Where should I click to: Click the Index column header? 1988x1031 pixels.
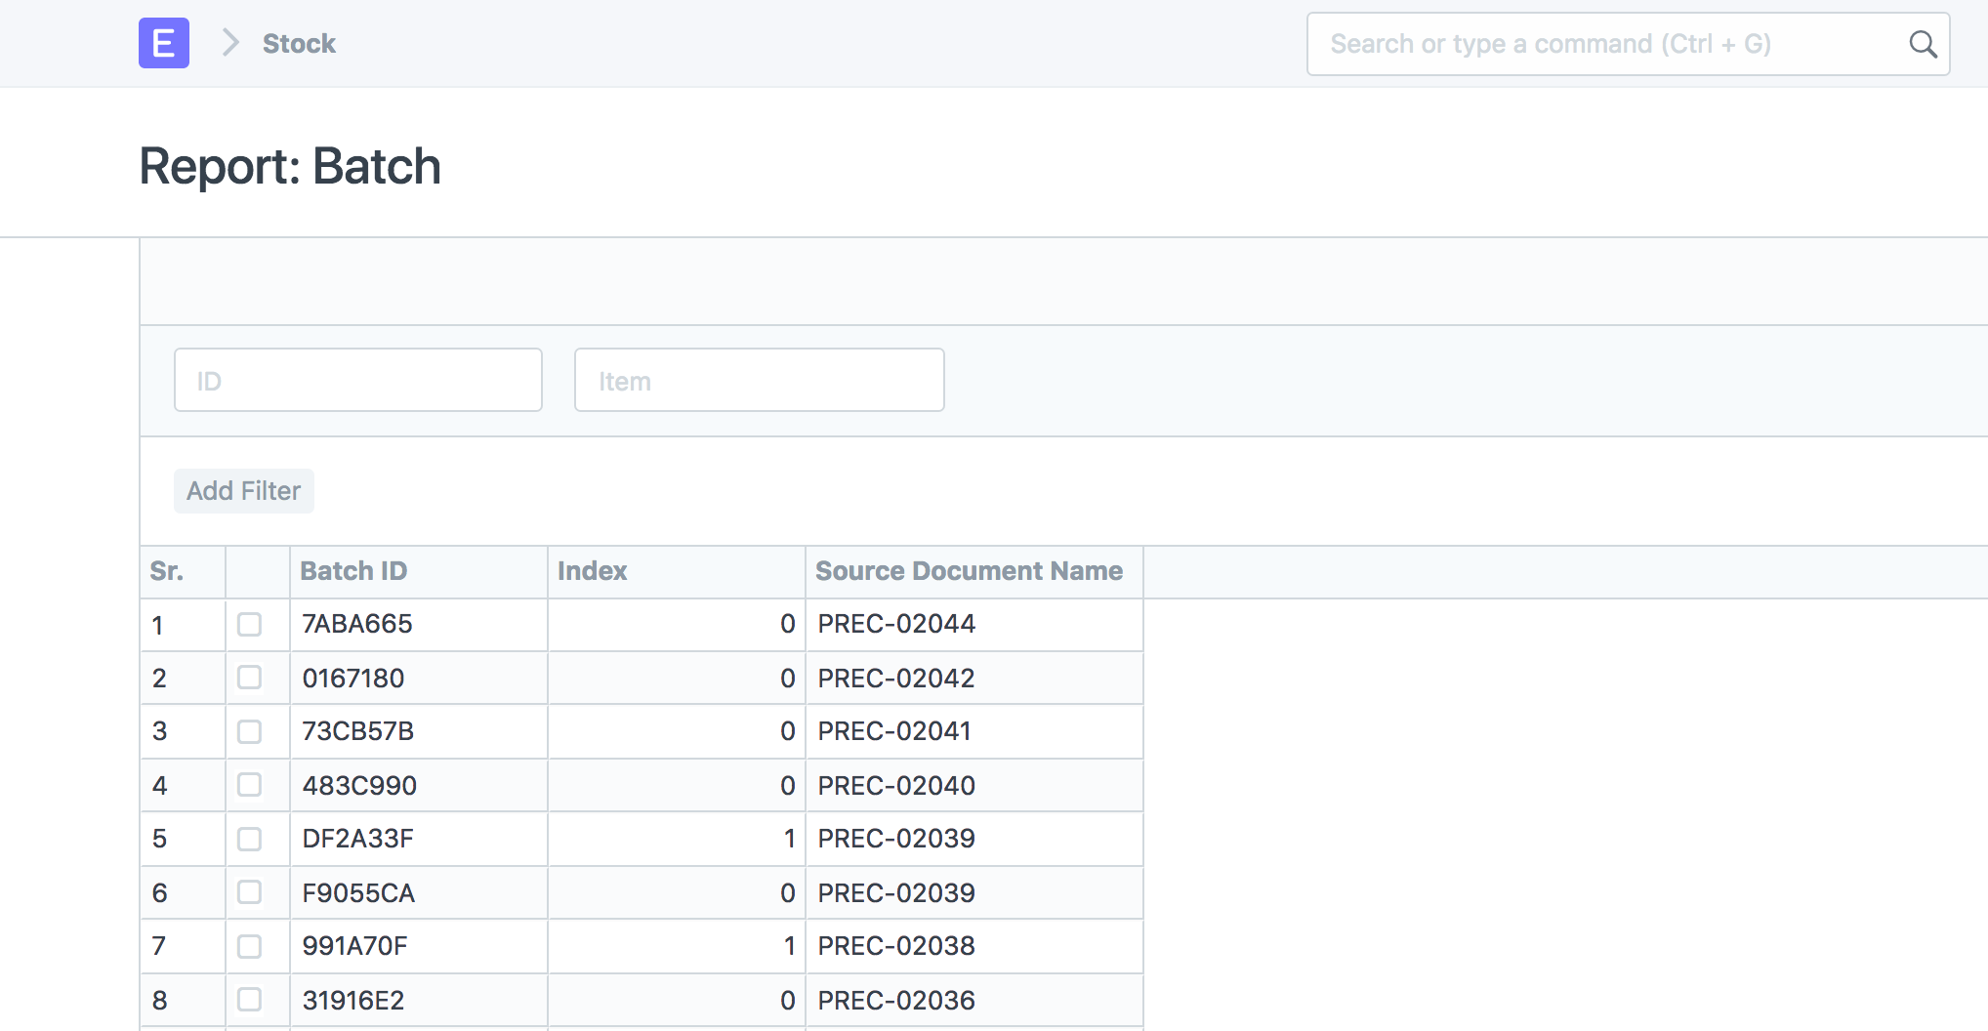592,571
